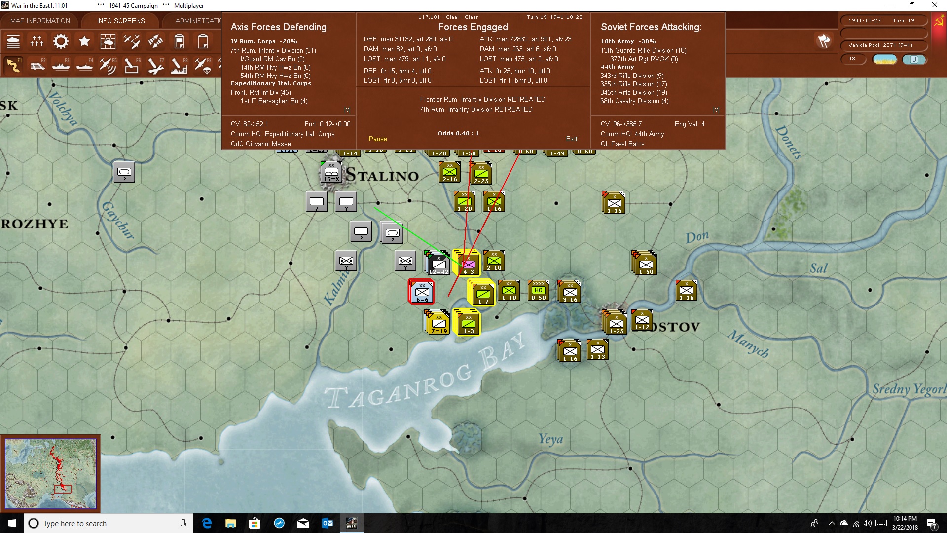Select the pink 4-3 Soviet unit stack

pos(468,263)
